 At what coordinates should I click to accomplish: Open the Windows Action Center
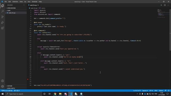(x=168, y=94)
